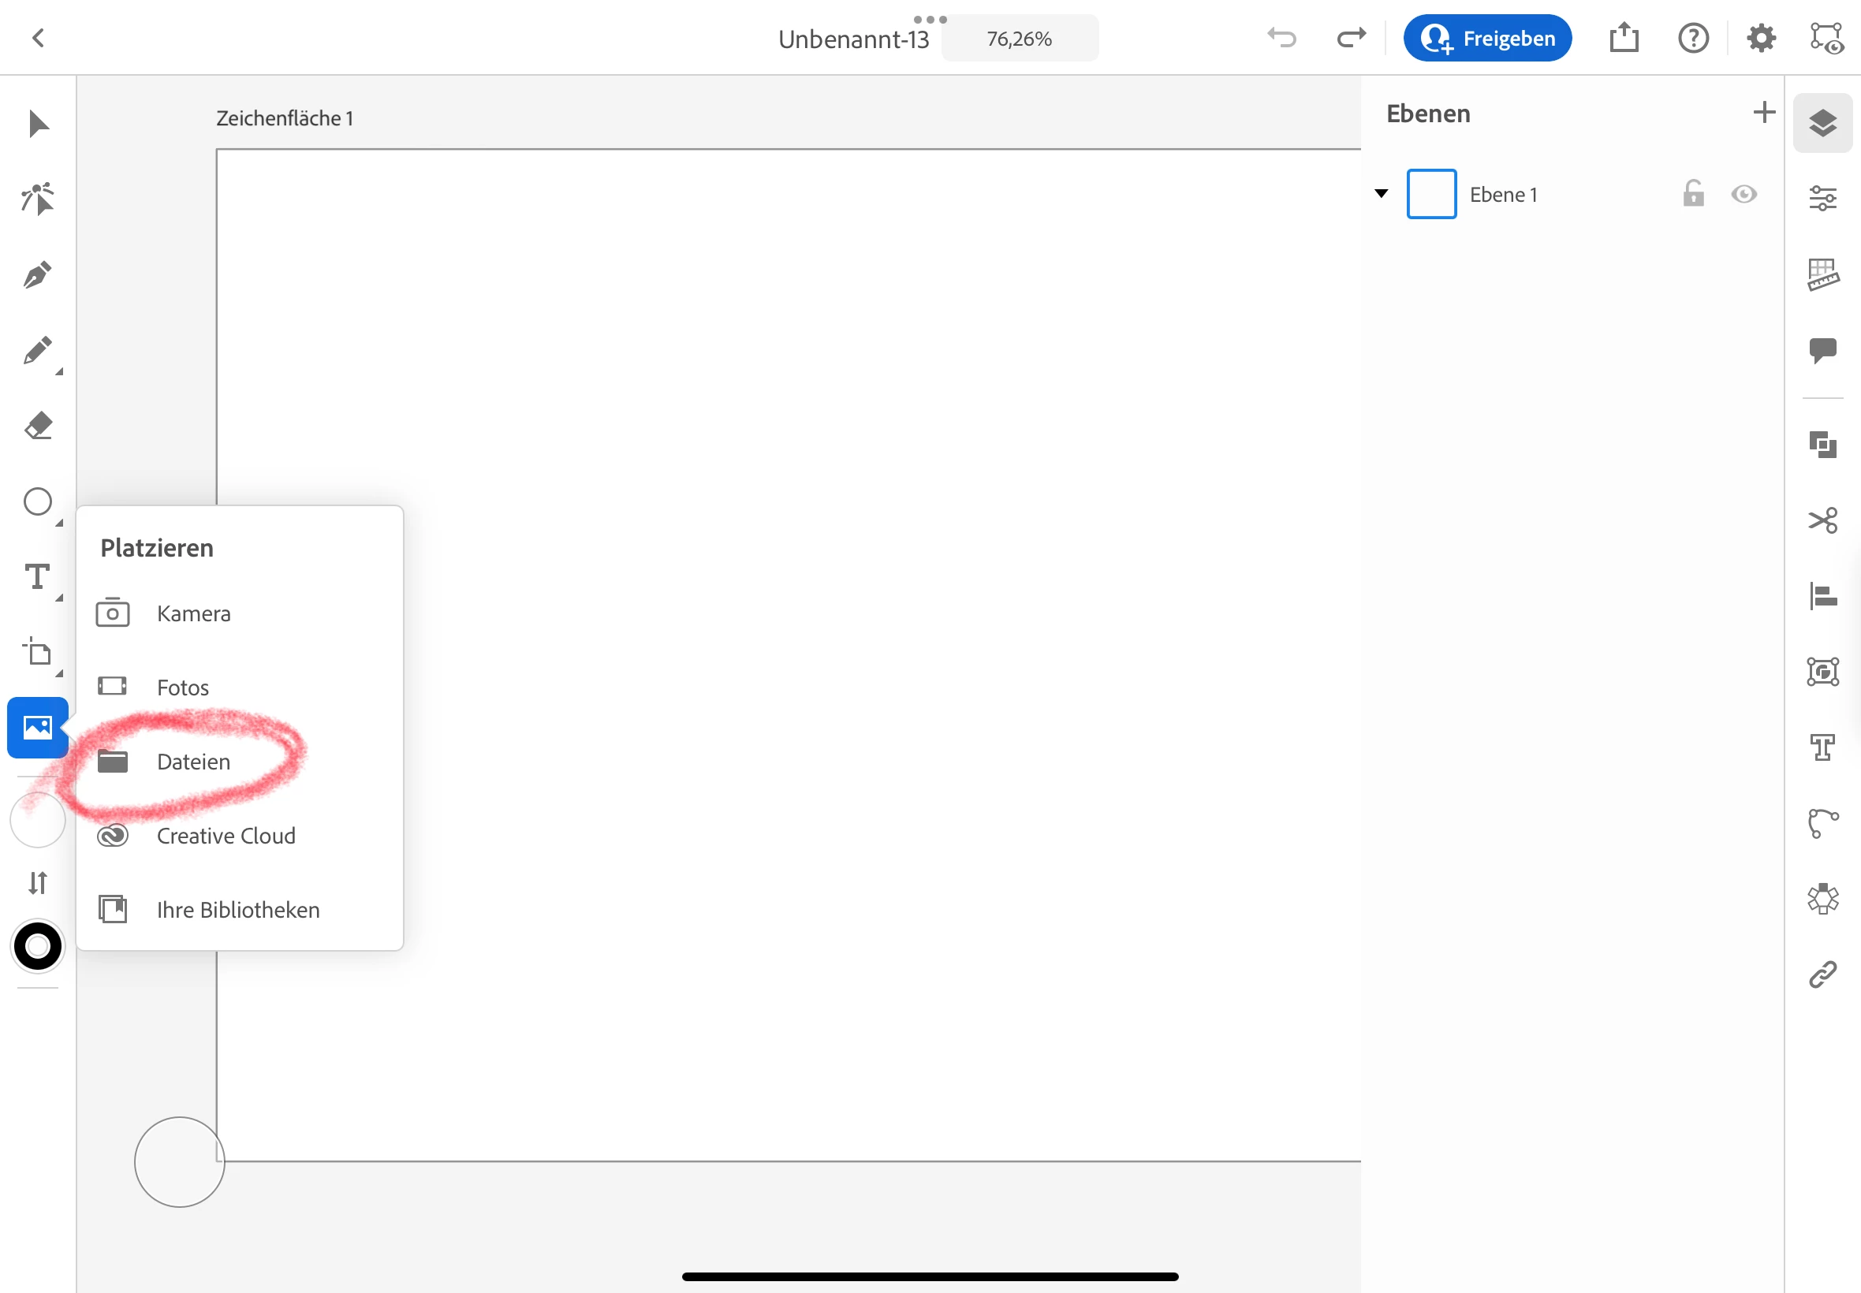The height and width of the screenshot is (1293, 1861).
Task: Open Comments speech bubble panel
Action: click(1822, 350)
